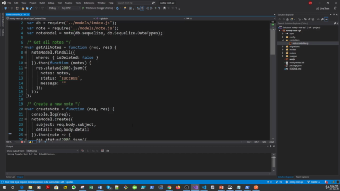Select notelyrestapi.db in Solution Explorer
Viewport: 340px width, 191px height.
(x=296, y=63)
